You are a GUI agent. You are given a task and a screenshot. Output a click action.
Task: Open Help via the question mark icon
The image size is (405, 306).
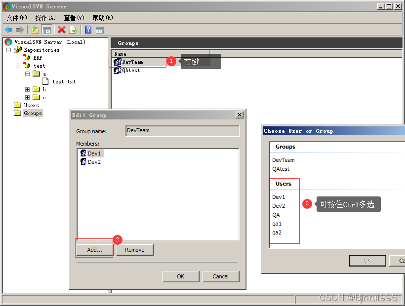(88, 30)
